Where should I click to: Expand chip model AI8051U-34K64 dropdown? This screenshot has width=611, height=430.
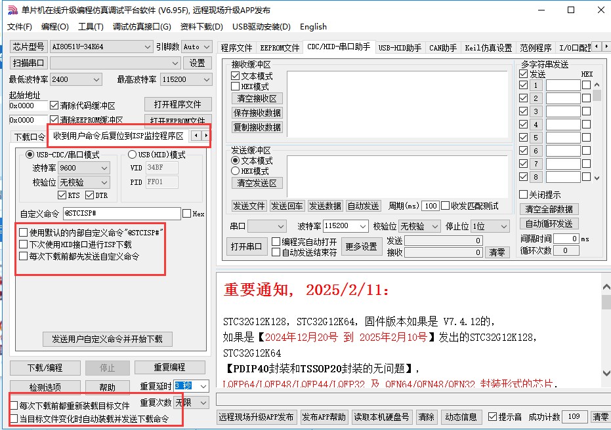147,47
